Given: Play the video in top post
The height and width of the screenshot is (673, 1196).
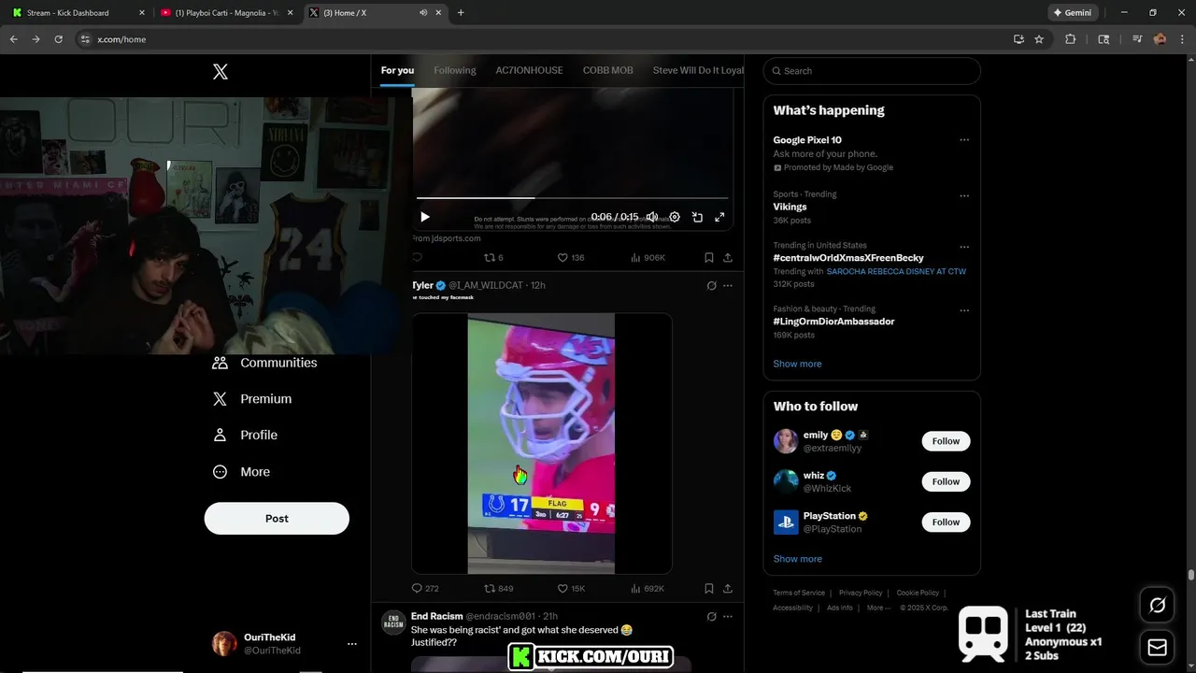Looking at the screenshot, I should click(x=425, y=217).
